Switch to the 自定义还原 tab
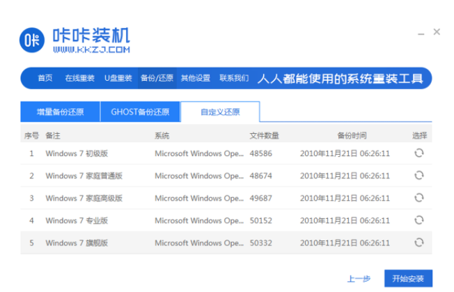The image size is (454, 292). pos(220,112)
